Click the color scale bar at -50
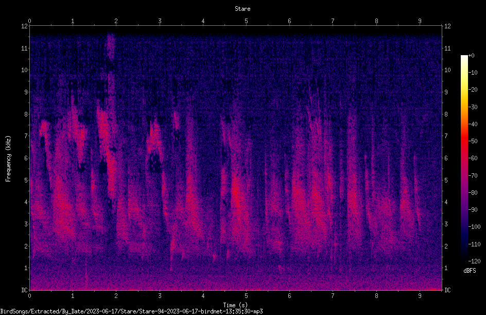 tap(464, 141)
